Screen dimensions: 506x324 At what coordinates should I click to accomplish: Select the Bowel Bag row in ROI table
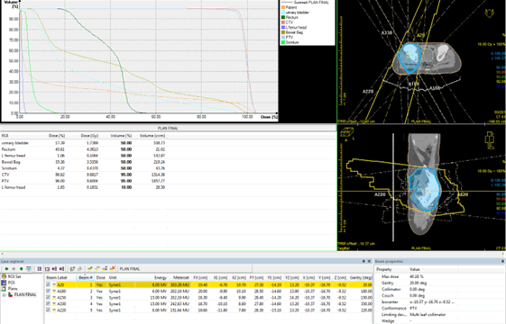click(x=84, y=162)
